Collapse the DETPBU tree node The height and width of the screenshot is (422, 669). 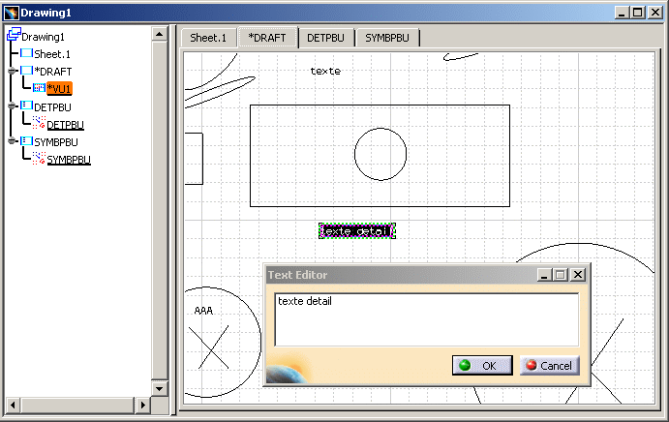pos(11,106)
